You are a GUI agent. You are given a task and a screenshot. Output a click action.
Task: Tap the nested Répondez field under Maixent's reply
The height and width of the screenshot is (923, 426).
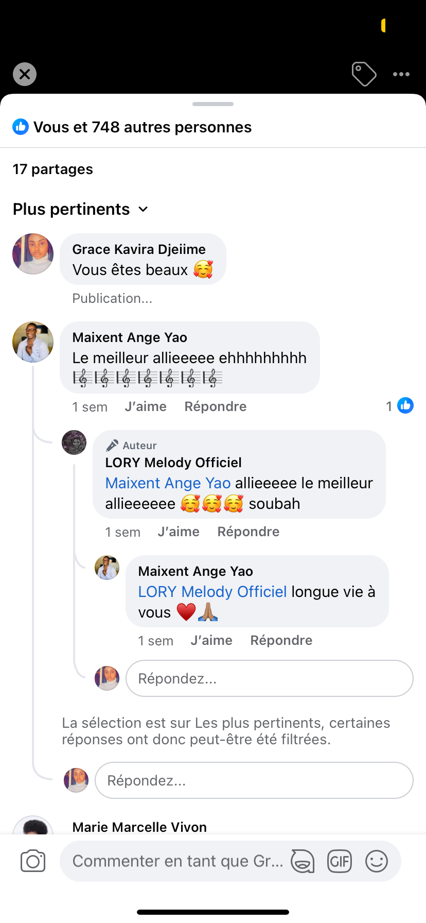pyautogui.click(x=269, y=678)
